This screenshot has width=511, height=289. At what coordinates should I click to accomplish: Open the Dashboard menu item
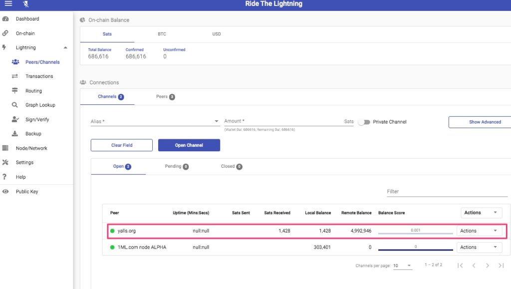tap(27, 19)
